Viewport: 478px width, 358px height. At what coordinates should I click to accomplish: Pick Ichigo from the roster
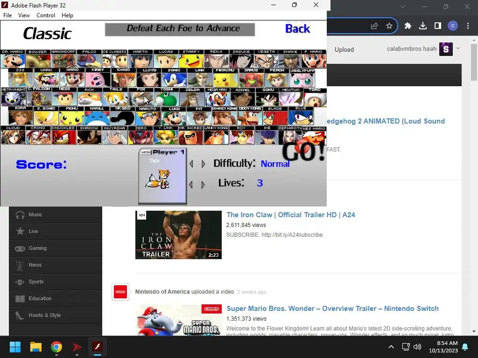(x=123, y=78)
